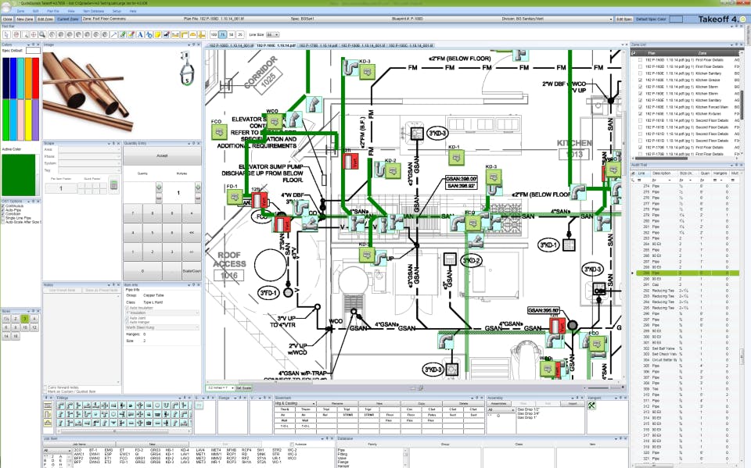Enable the Single Line Pipe checkbox
The height and width of the screenshot is (468, 751).
3,218
